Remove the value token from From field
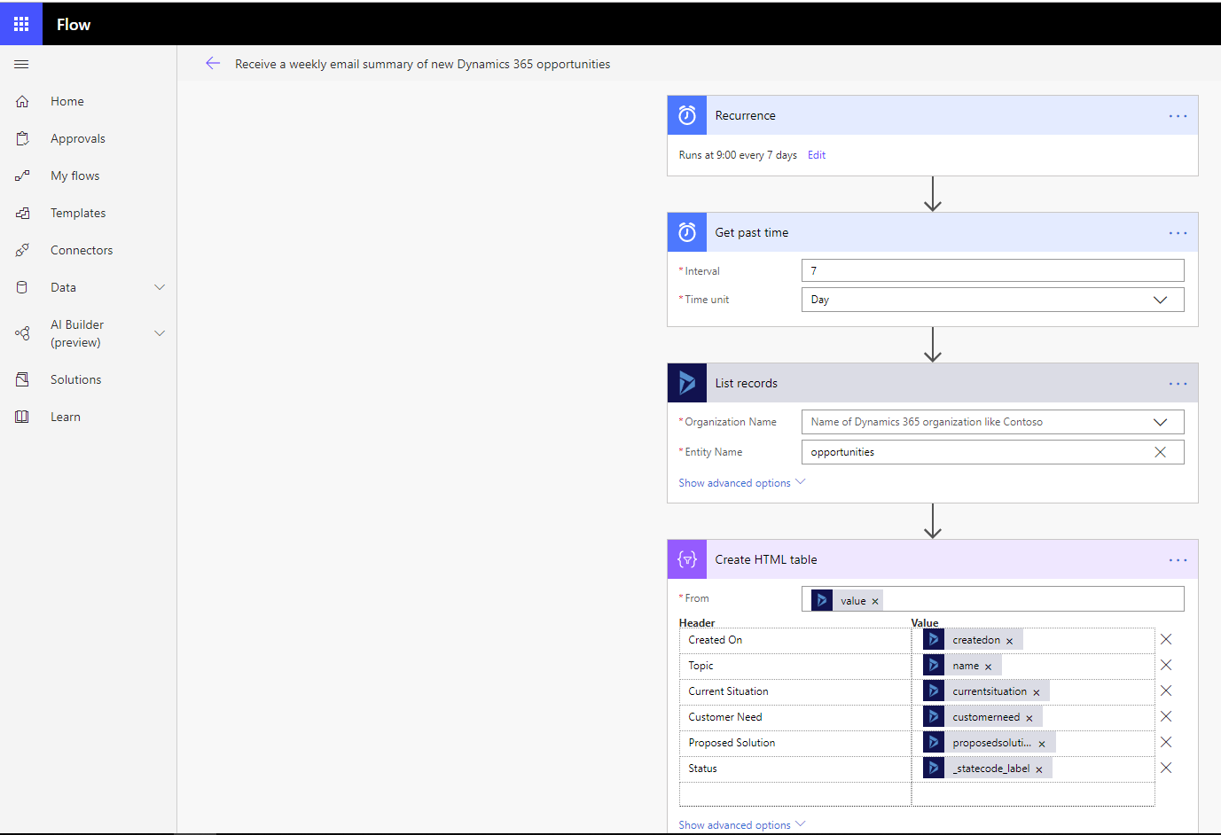 pos(875,602)
